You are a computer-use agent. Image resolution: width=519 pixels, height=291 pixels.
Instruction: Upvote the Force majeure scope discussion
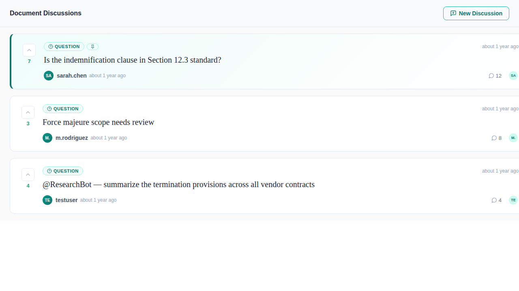(x=28, y=112)
